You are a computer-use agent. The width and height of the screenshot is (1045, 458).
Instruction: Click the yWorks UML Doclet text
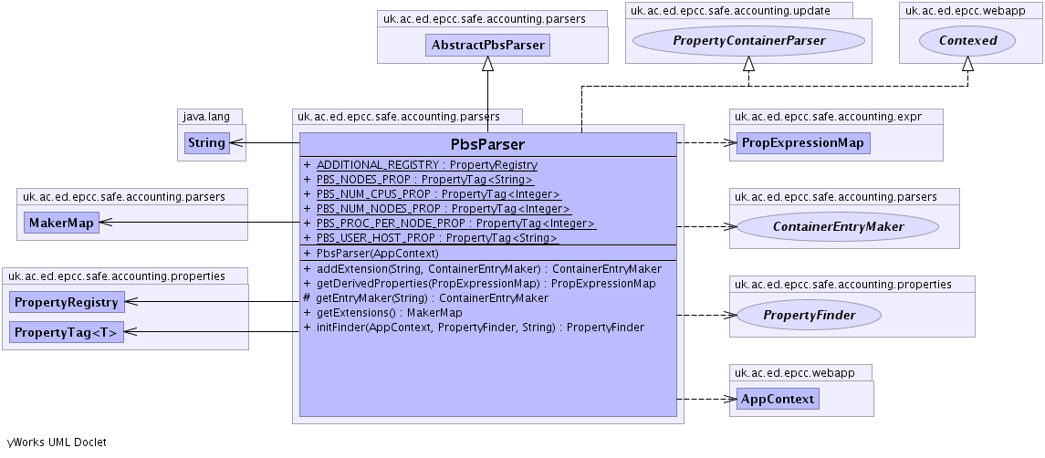pyautogui.click(x=57, y=442)
